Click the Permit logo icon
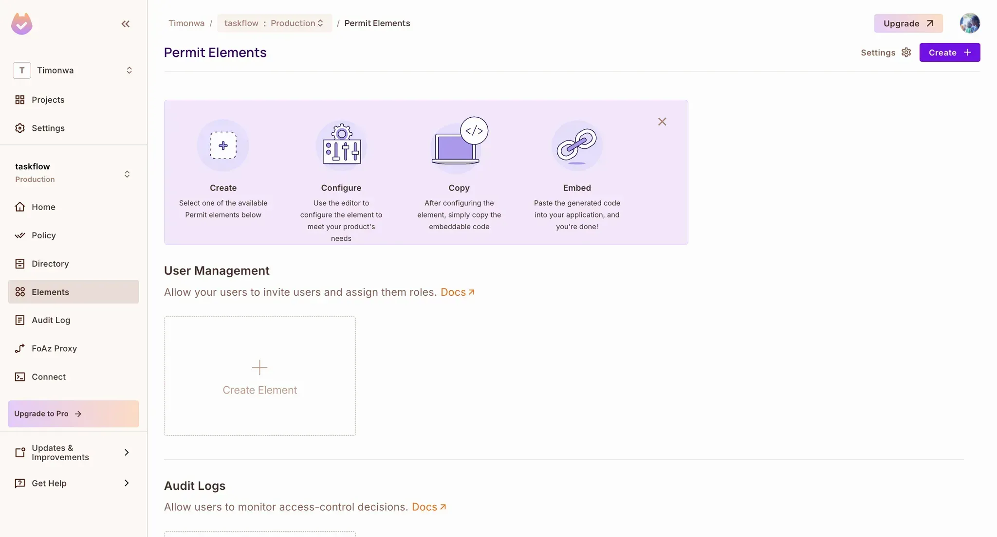This screenshot has width=997, height=537. (22, 24)
